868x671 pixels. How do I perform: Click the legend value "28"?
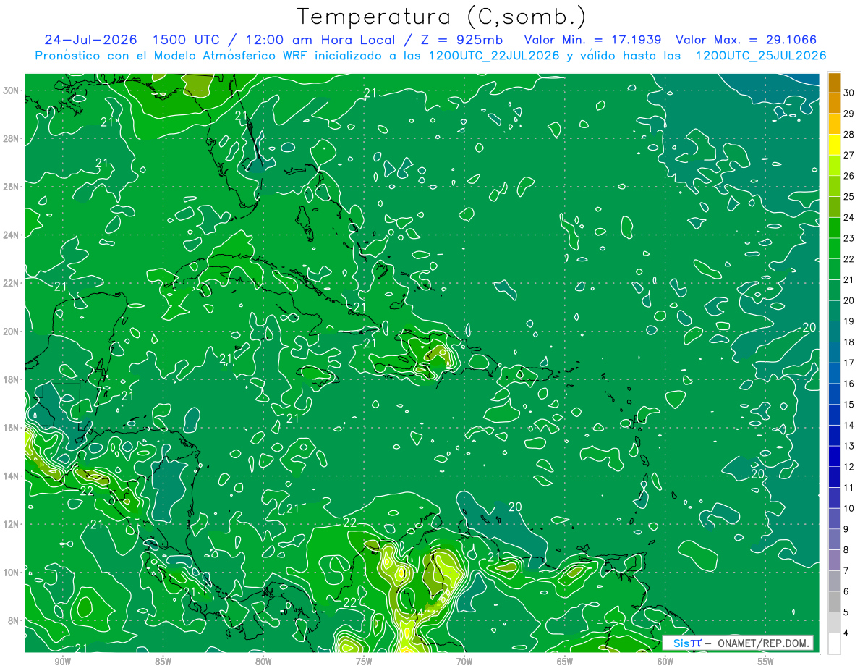pyautogui.click(x=849, y=135)
